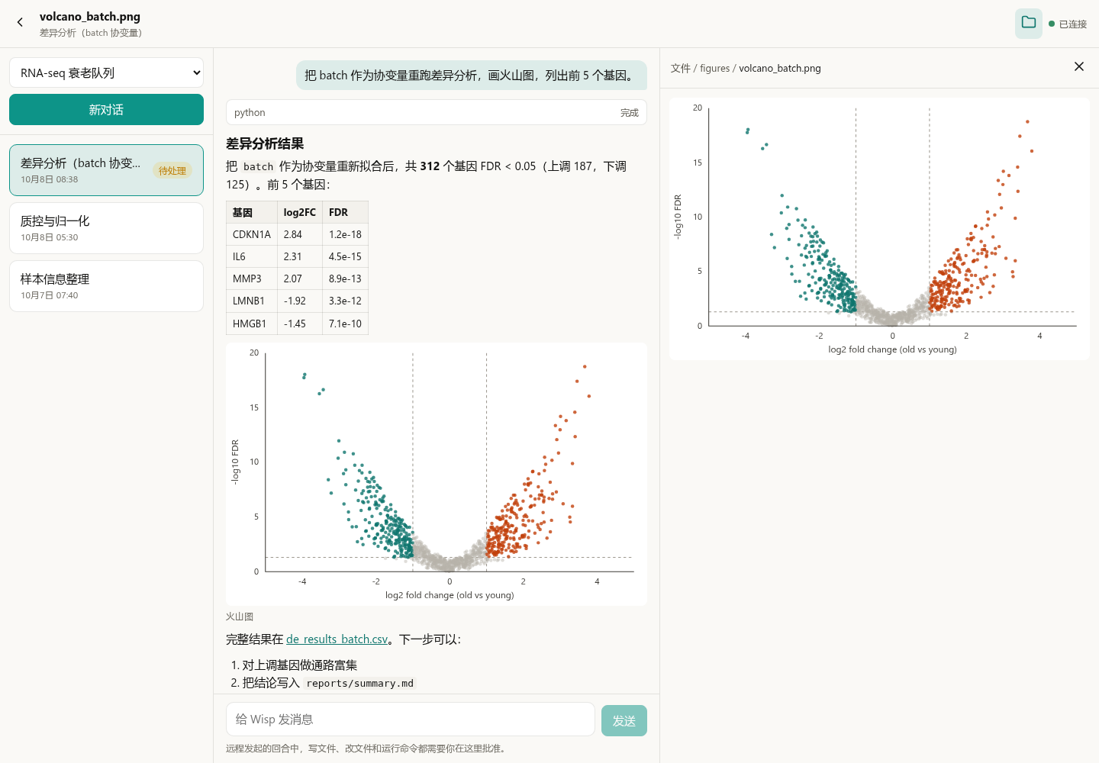
Task: Click the 对上调基因做通路富集 suggestion
Action: (300, 665)
